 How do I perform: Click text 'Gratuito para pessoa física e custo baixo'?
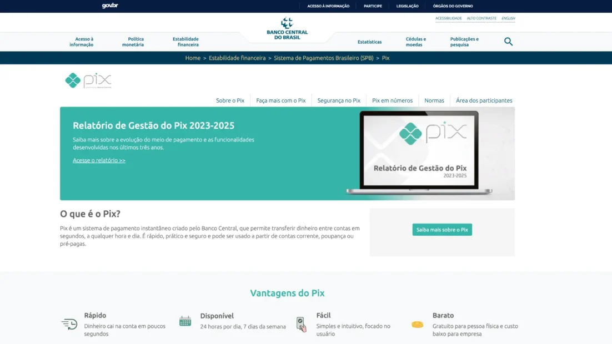(475, 330)
